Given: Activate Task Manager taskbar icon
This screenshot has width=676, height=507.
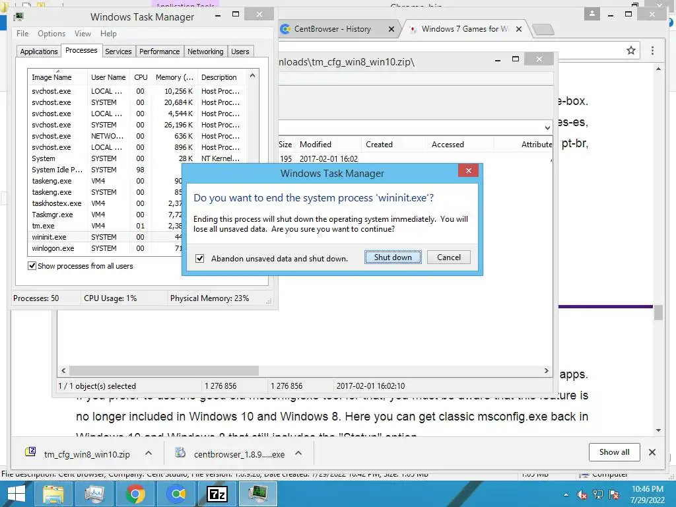Looking at the screenshot, I should [258, 494].
